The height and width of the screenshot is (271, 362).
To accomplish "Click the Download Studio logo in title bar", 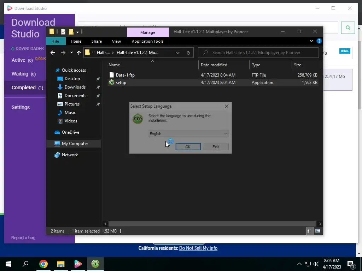I will click(10, 8).
